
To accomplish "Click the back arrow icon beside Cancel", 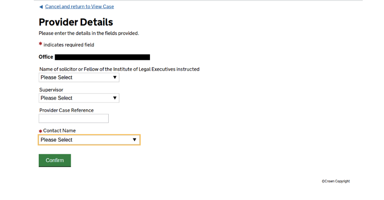I will (41, 7).
